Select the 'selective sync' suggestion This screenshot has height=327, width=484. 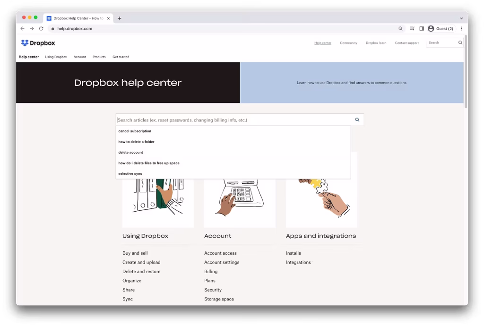233,174
